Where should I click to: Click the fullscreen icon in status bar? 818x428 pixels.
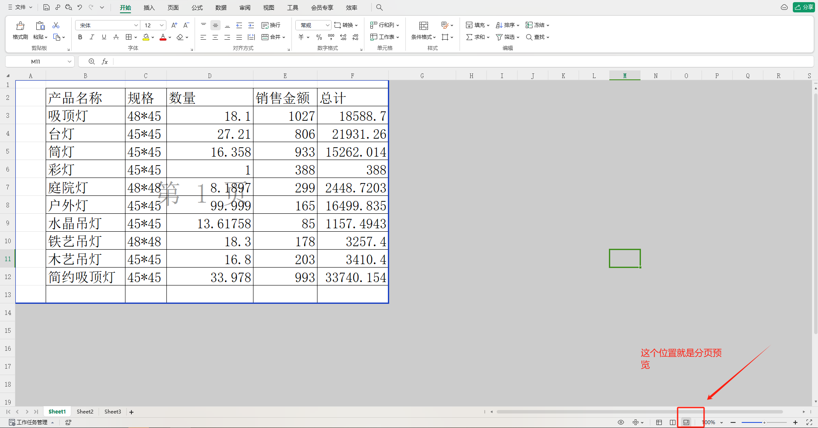[x=809, y=422]
